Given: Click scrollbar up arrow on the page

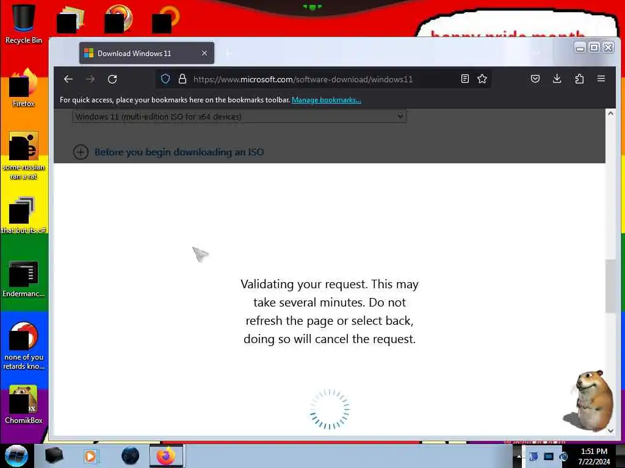Looking at the screenshot, I should pos(610,113).
